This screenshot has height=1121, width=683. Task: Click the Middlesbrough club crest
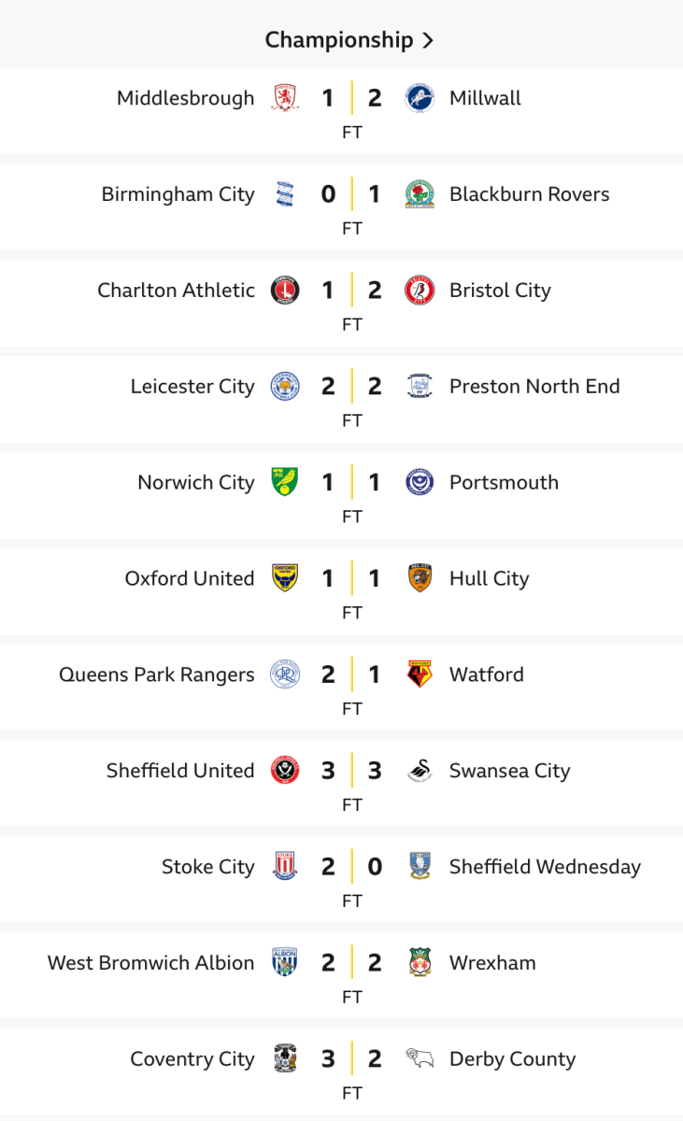[285, 98]
